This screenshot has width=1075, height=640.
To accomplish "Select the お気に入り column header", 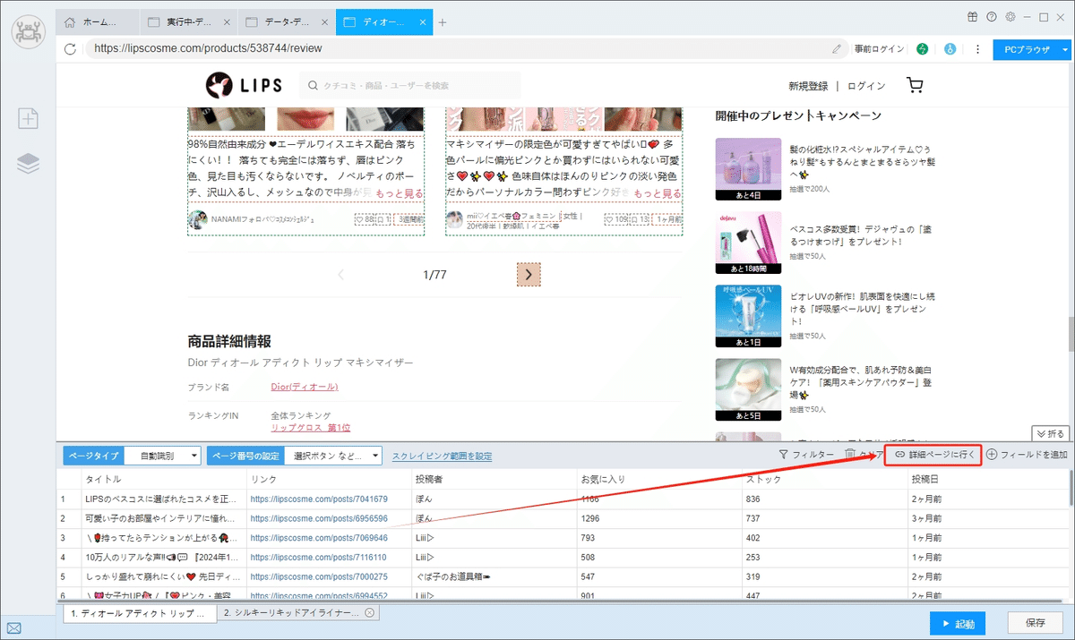I will pyautogui.click(x=658, y=480).
